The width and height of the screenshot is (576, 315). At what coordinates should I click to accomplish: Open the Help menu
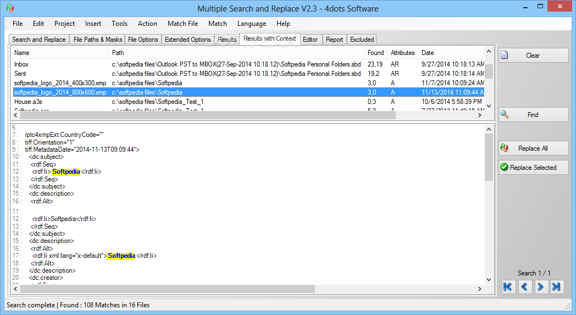pyautogui.click(x=283, y=24)
